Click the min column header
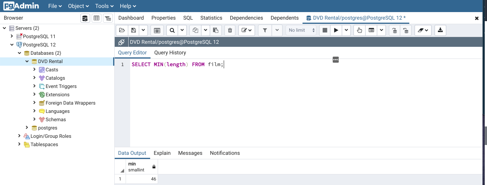The height and width of the screenshot is (185, 487). [x=141, y=166]
